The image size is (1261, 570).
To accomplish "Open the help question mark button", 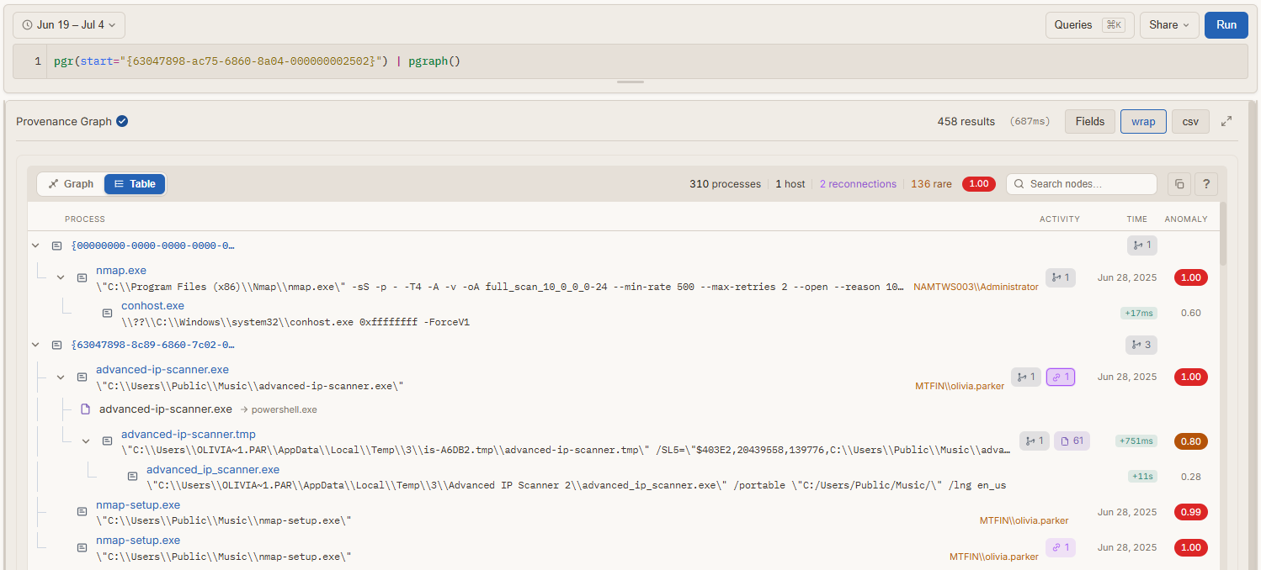I will click(x=1206, y=183).
